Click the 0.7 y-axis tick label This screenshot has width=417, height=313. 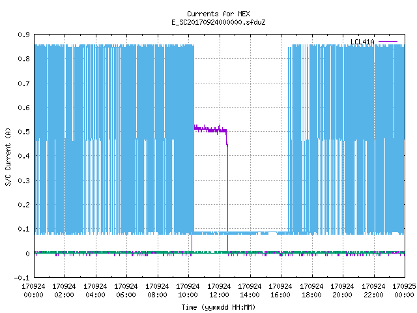tap(23, 83)
